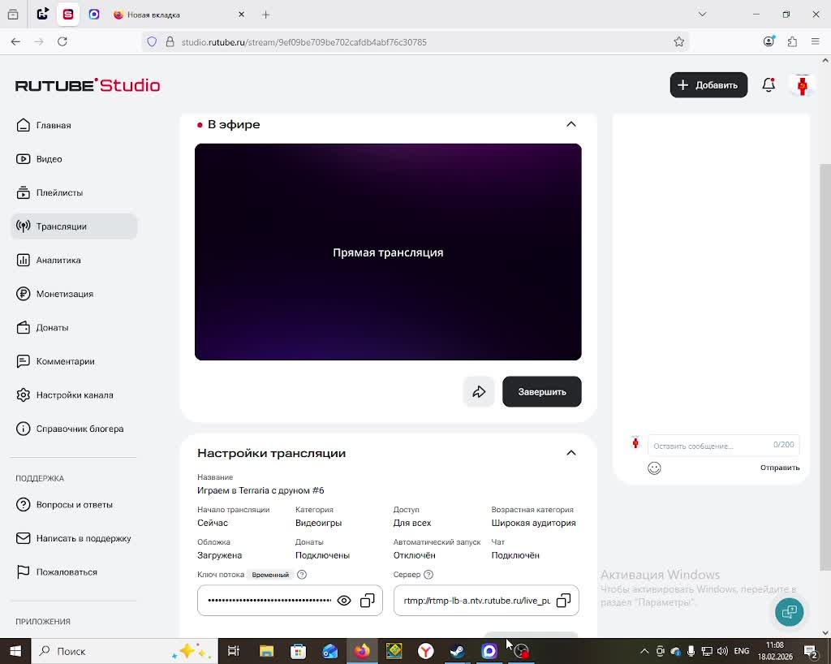Viewport: 831px width, 664px height.
Task: Open Steam from the taskbar
Action: coord(458,651)
